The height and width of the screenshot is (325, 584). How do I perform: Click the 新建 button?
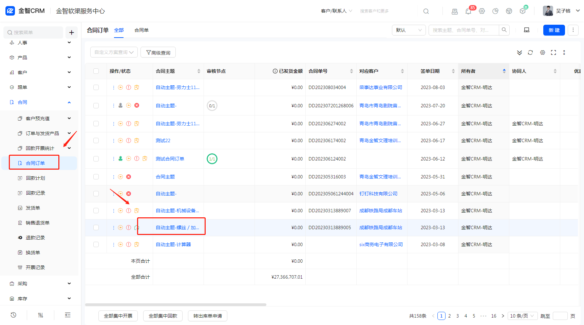(x=554, y=30)
